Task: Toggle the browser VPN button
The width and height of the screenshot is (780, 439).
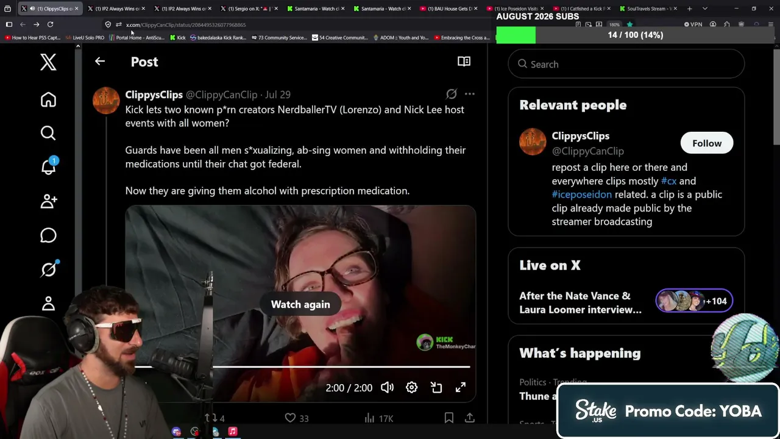Action: click(693, 24)
